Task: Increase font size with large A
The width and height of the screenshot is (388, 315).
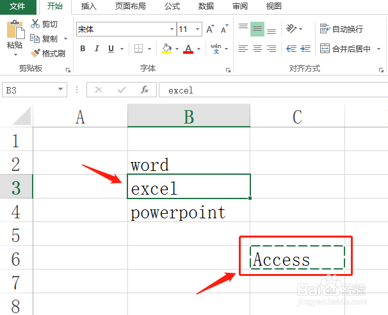Action: (x=211, y=29)
